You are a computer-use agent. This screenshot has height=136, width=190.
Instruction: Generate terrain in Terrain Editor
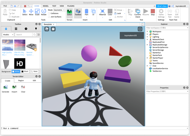(5, 89)
